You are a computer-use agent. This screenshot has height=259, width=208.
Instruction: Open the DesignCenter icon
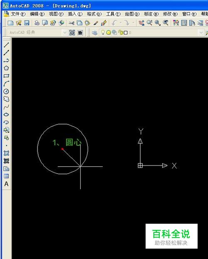tap(184, 23)
